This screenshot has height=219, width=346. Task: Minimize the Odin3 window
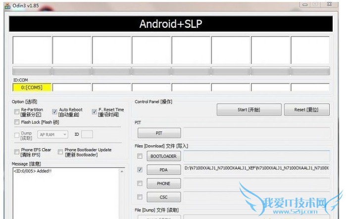pyautogui.click(x=305, y=4)
